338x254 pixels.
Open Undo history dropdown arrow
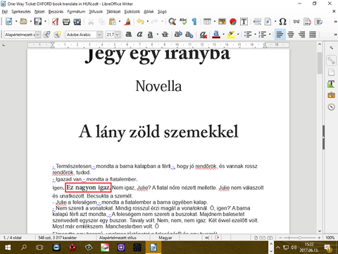147,22
